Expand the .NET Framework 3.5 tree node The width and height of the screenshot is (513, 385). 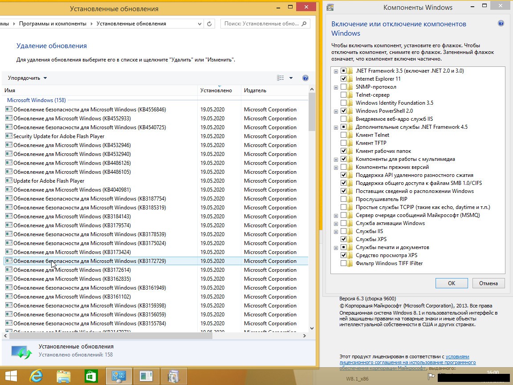336,71
